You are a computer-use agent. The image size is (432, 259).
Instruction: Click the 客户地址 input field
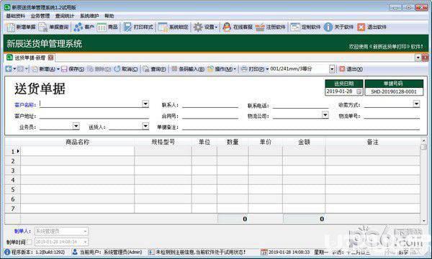point(94,116)
